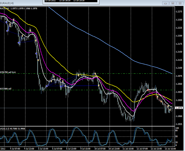Click the '4 Jul 23:00' time label
185x151 pixels.
[x=29, y=149]
